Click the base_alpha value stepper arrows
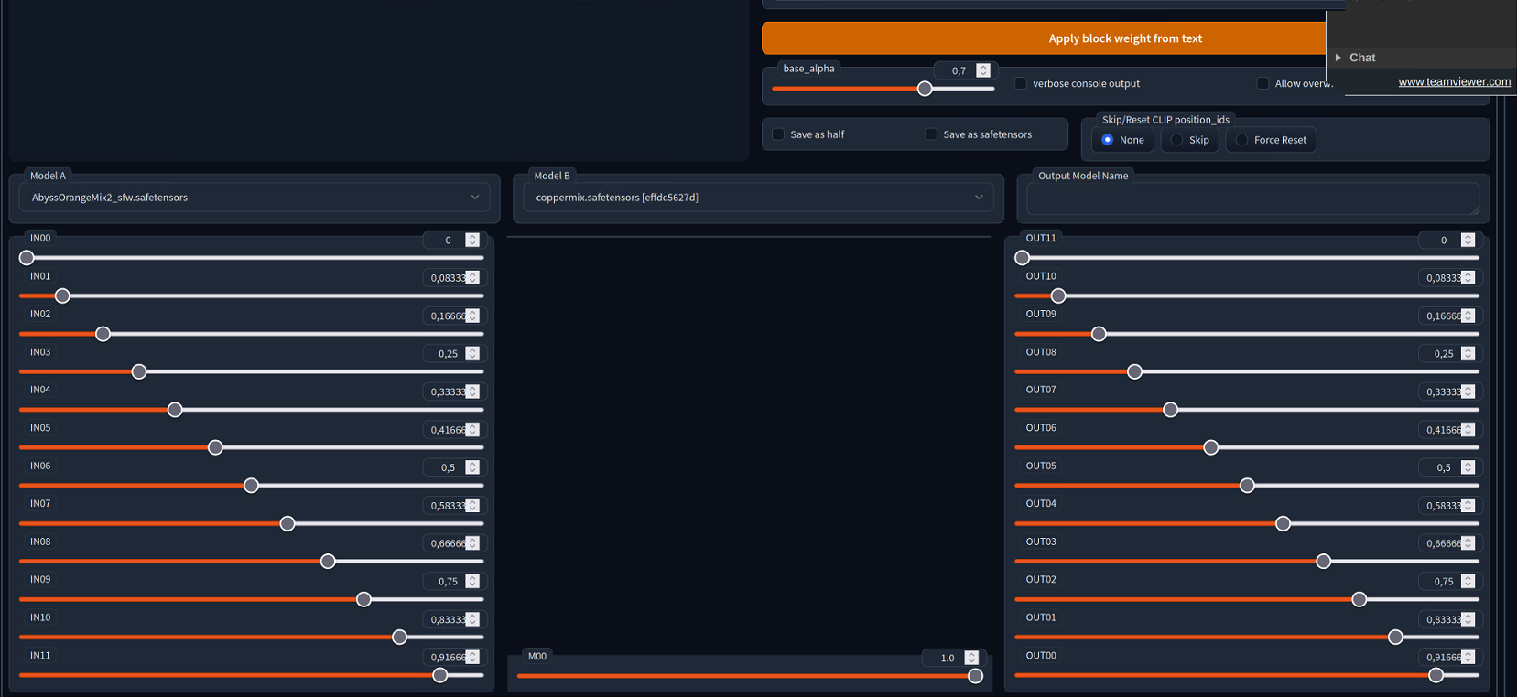This screenshot has width=1517, height=697. pos(983,70)
